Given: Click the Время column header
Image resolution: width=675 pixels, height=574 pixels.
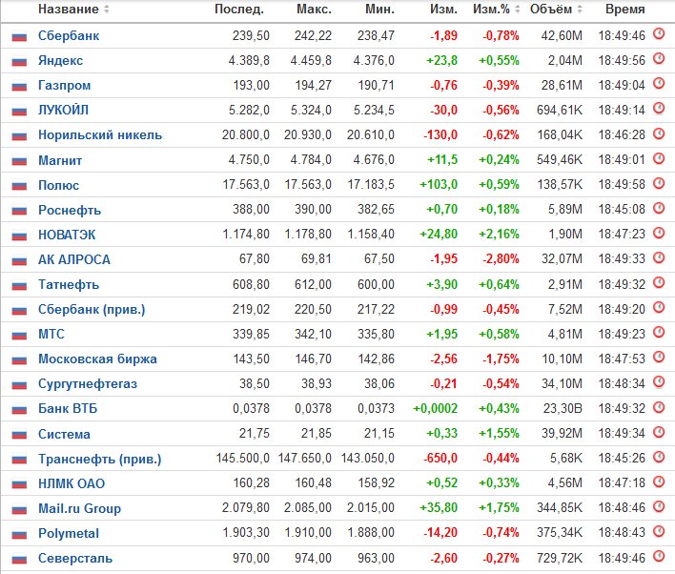Looking at the screenshot, I should tap(625, 9).
